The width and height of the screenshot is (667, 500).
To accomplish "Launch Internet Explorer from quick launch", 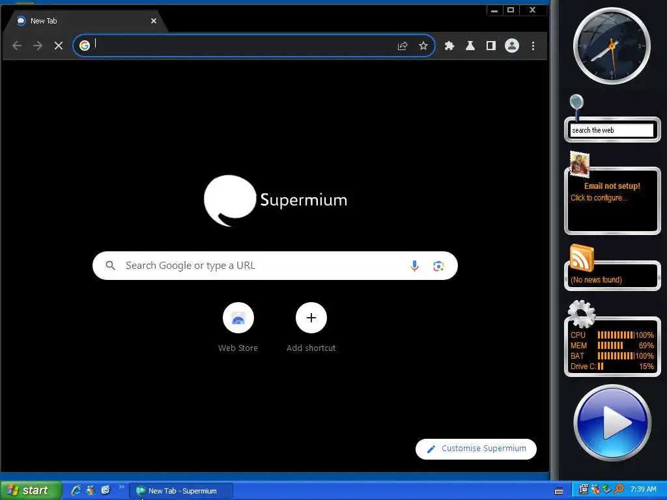I will click(x=76, y=490).
